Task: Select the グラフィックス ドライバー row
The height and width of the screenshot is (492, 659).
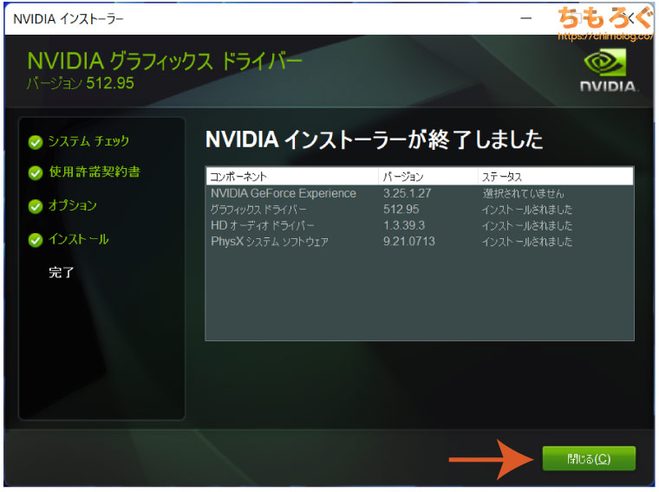Action: tap(420, 210)
